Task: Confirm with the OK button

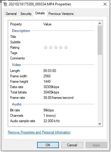Action: click(x=48, y=145)
